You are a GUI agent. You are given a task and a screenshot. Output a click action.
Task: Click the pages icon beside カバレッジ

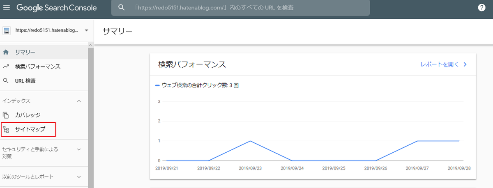point(6,115)
